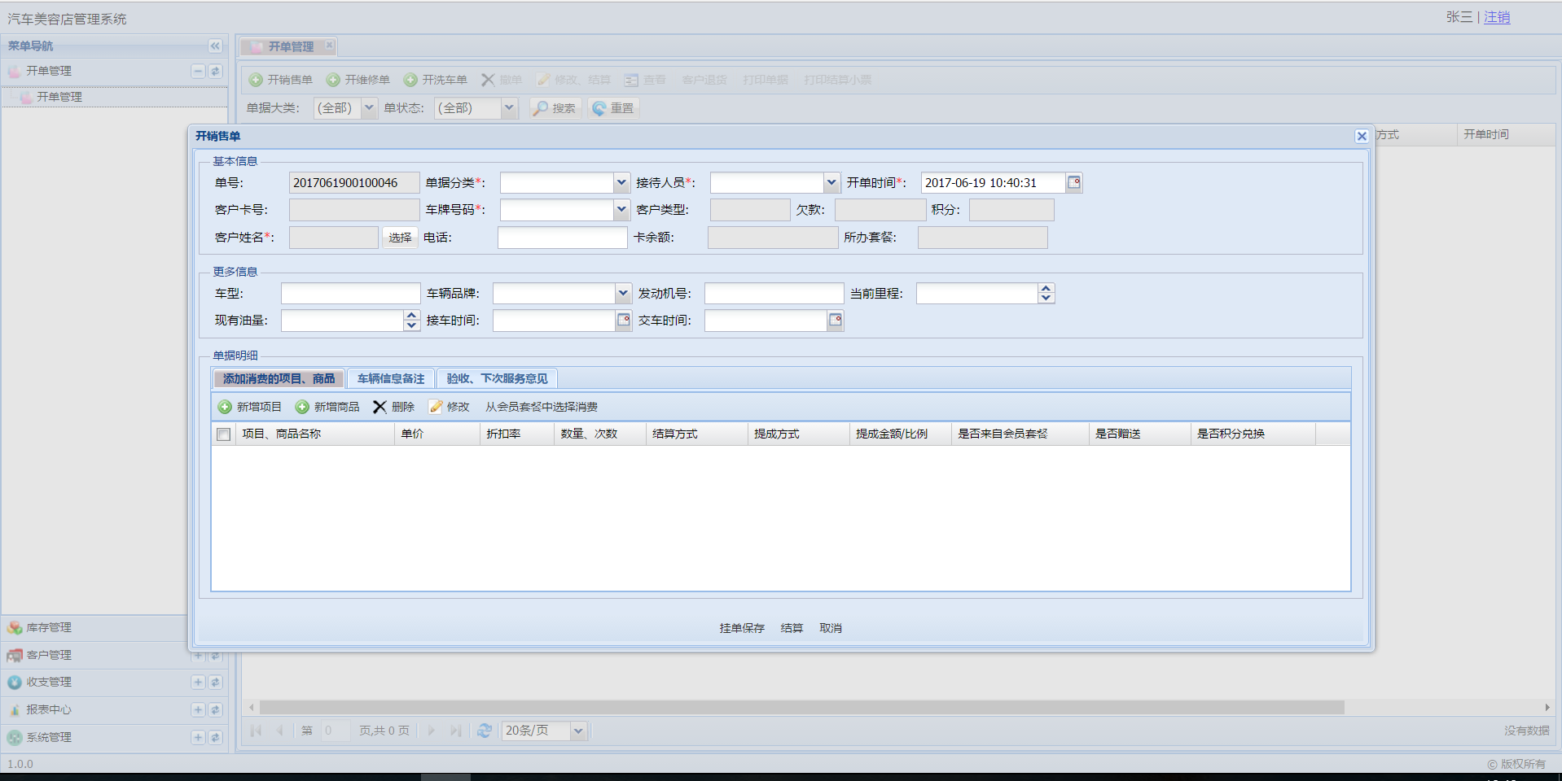The height and width of the screenshot is (781, 1562).
Task: Close the 开单管理 main tab
Action: pyautogui.click(x=329, y=46)
